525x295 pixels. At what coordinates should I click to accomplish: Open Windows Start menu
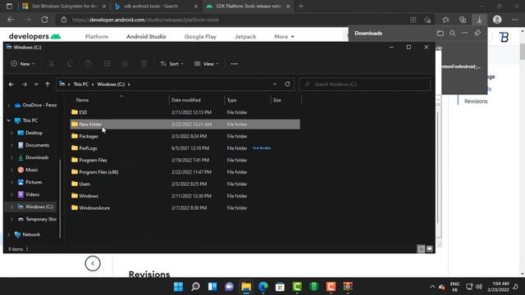coord(179,287)
